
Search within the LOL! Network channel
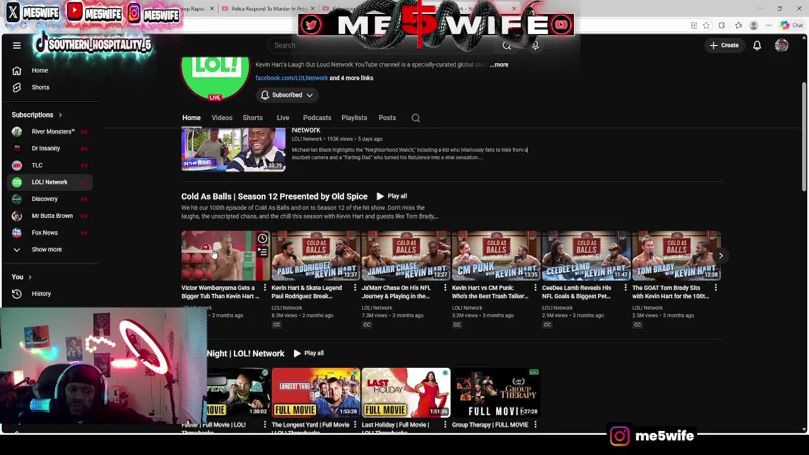click(415, 118)
